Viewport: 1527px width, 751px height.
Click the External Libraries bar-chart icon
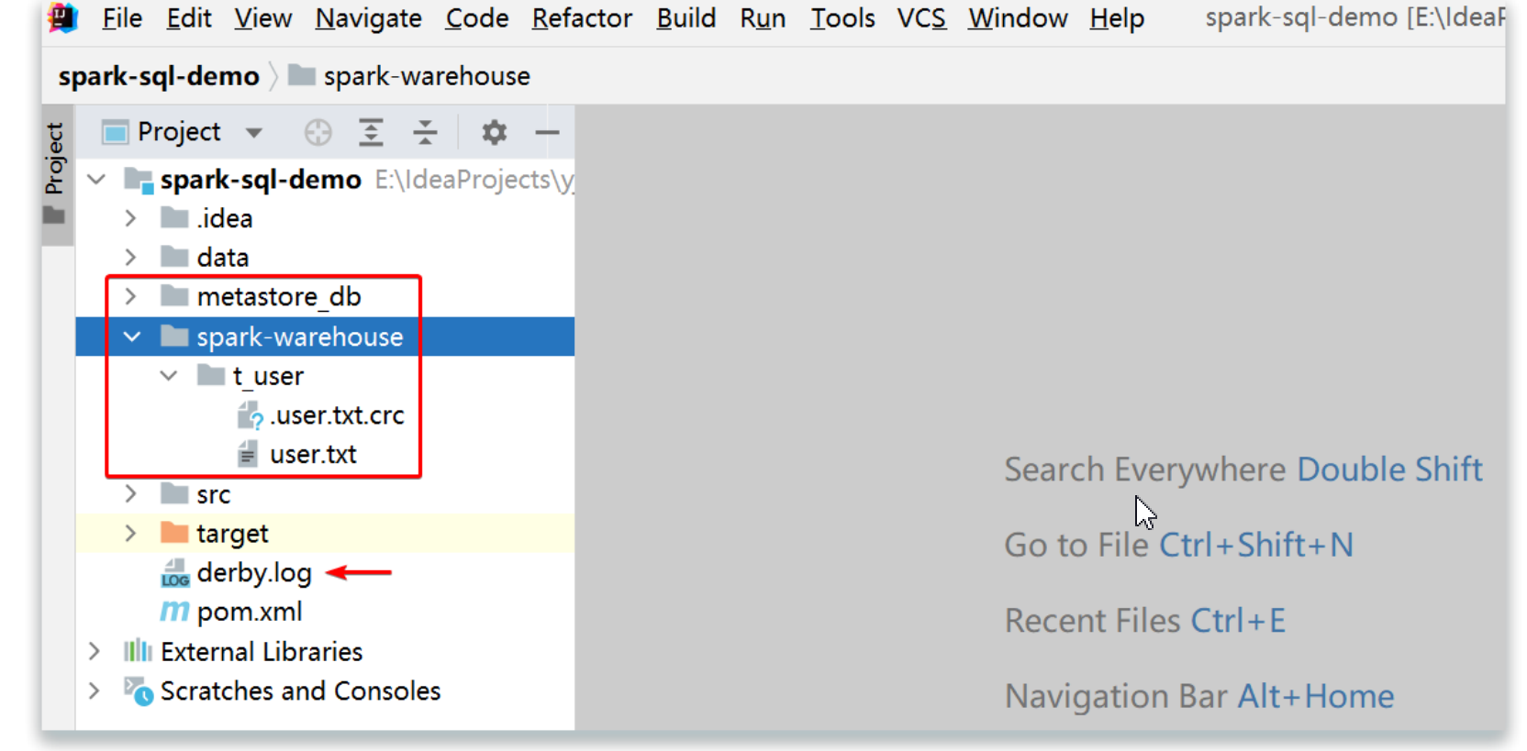tap(138, 651)
